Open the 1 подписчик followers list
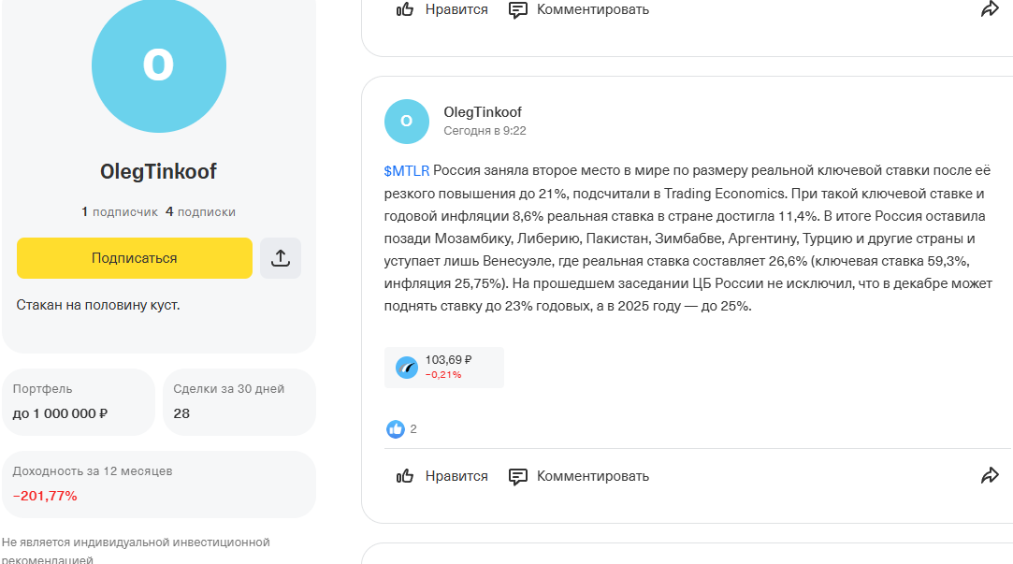This screenshot has width=1013, height=564. click(119, 212)
